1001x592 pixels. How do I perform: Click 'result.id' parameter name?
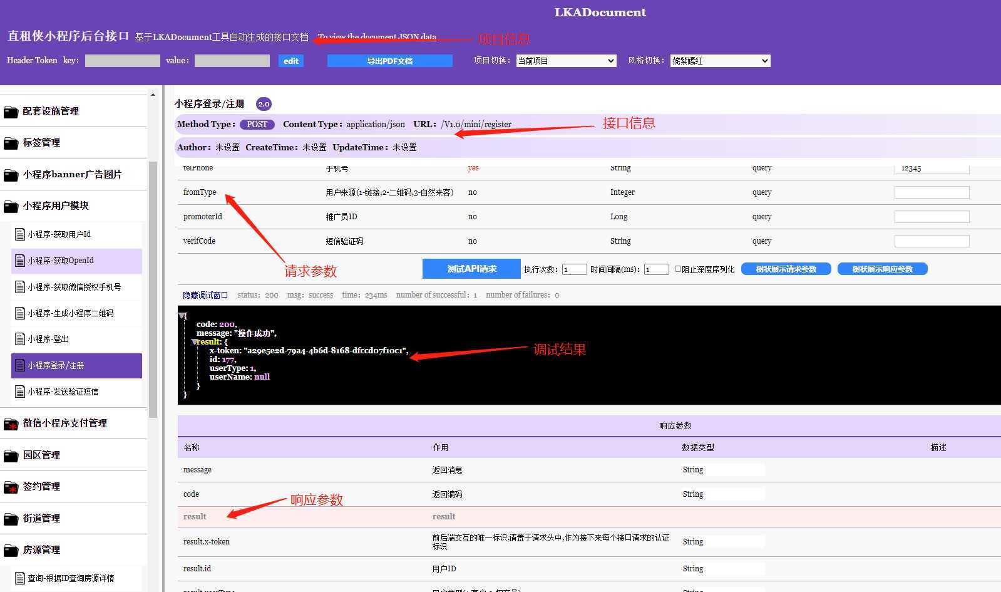(197, 569)
